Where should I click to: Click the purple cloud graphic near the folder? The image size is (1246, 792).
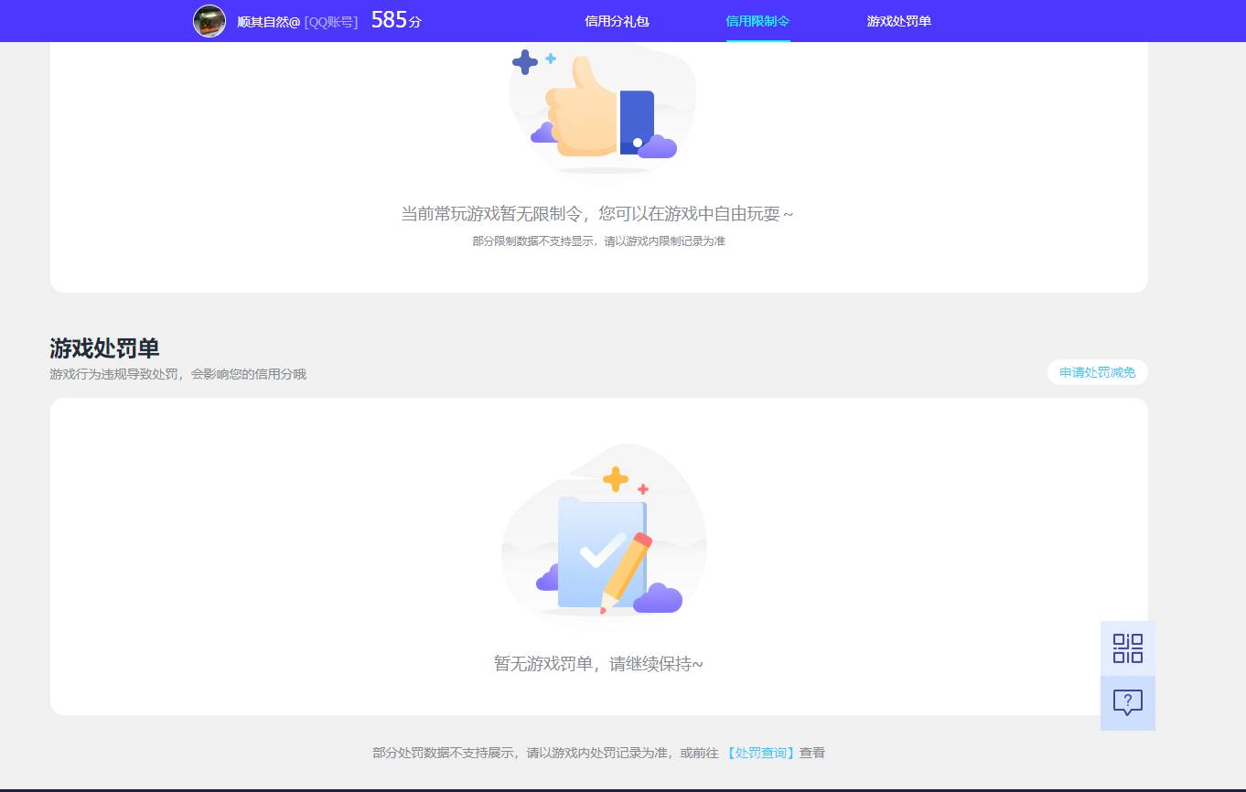coord(656,599)
